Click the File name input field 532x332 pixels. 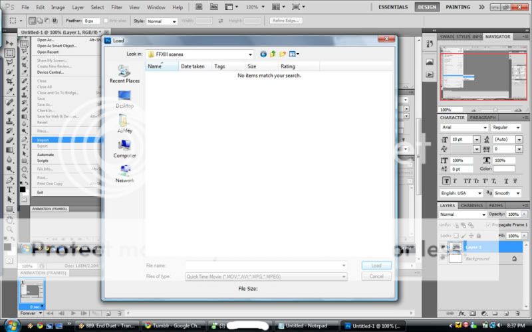tap(265, 266)
